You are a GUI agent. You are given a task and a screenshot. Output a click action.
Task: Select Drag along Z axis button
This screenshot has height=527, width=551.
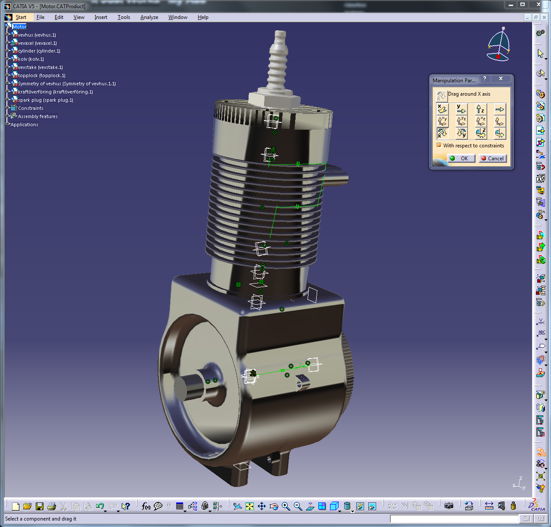[480, 109]
